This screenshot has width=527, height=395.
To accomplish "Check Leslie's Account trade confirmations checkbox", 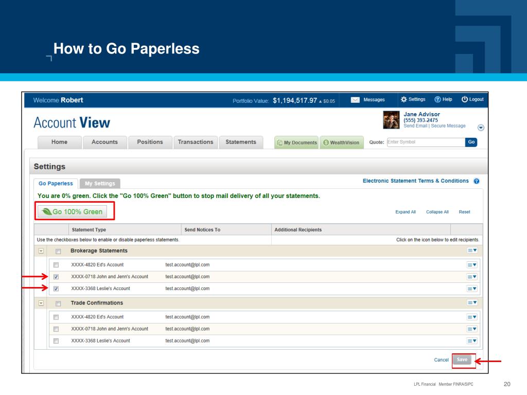I will (56, 341).
